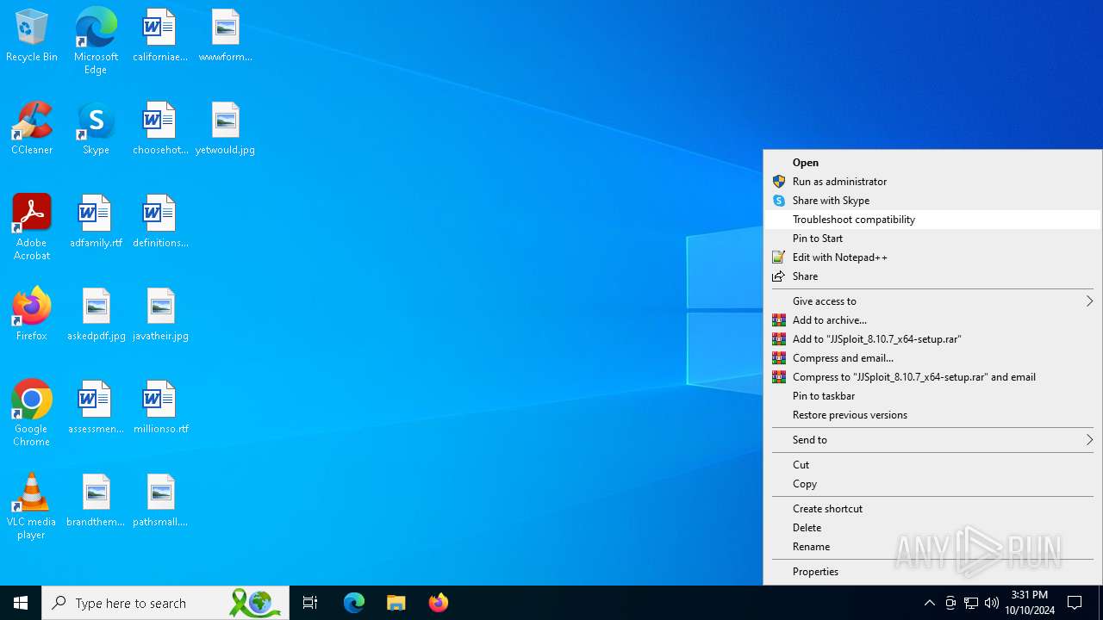Choose Pin to Start

tap(932, 239)
